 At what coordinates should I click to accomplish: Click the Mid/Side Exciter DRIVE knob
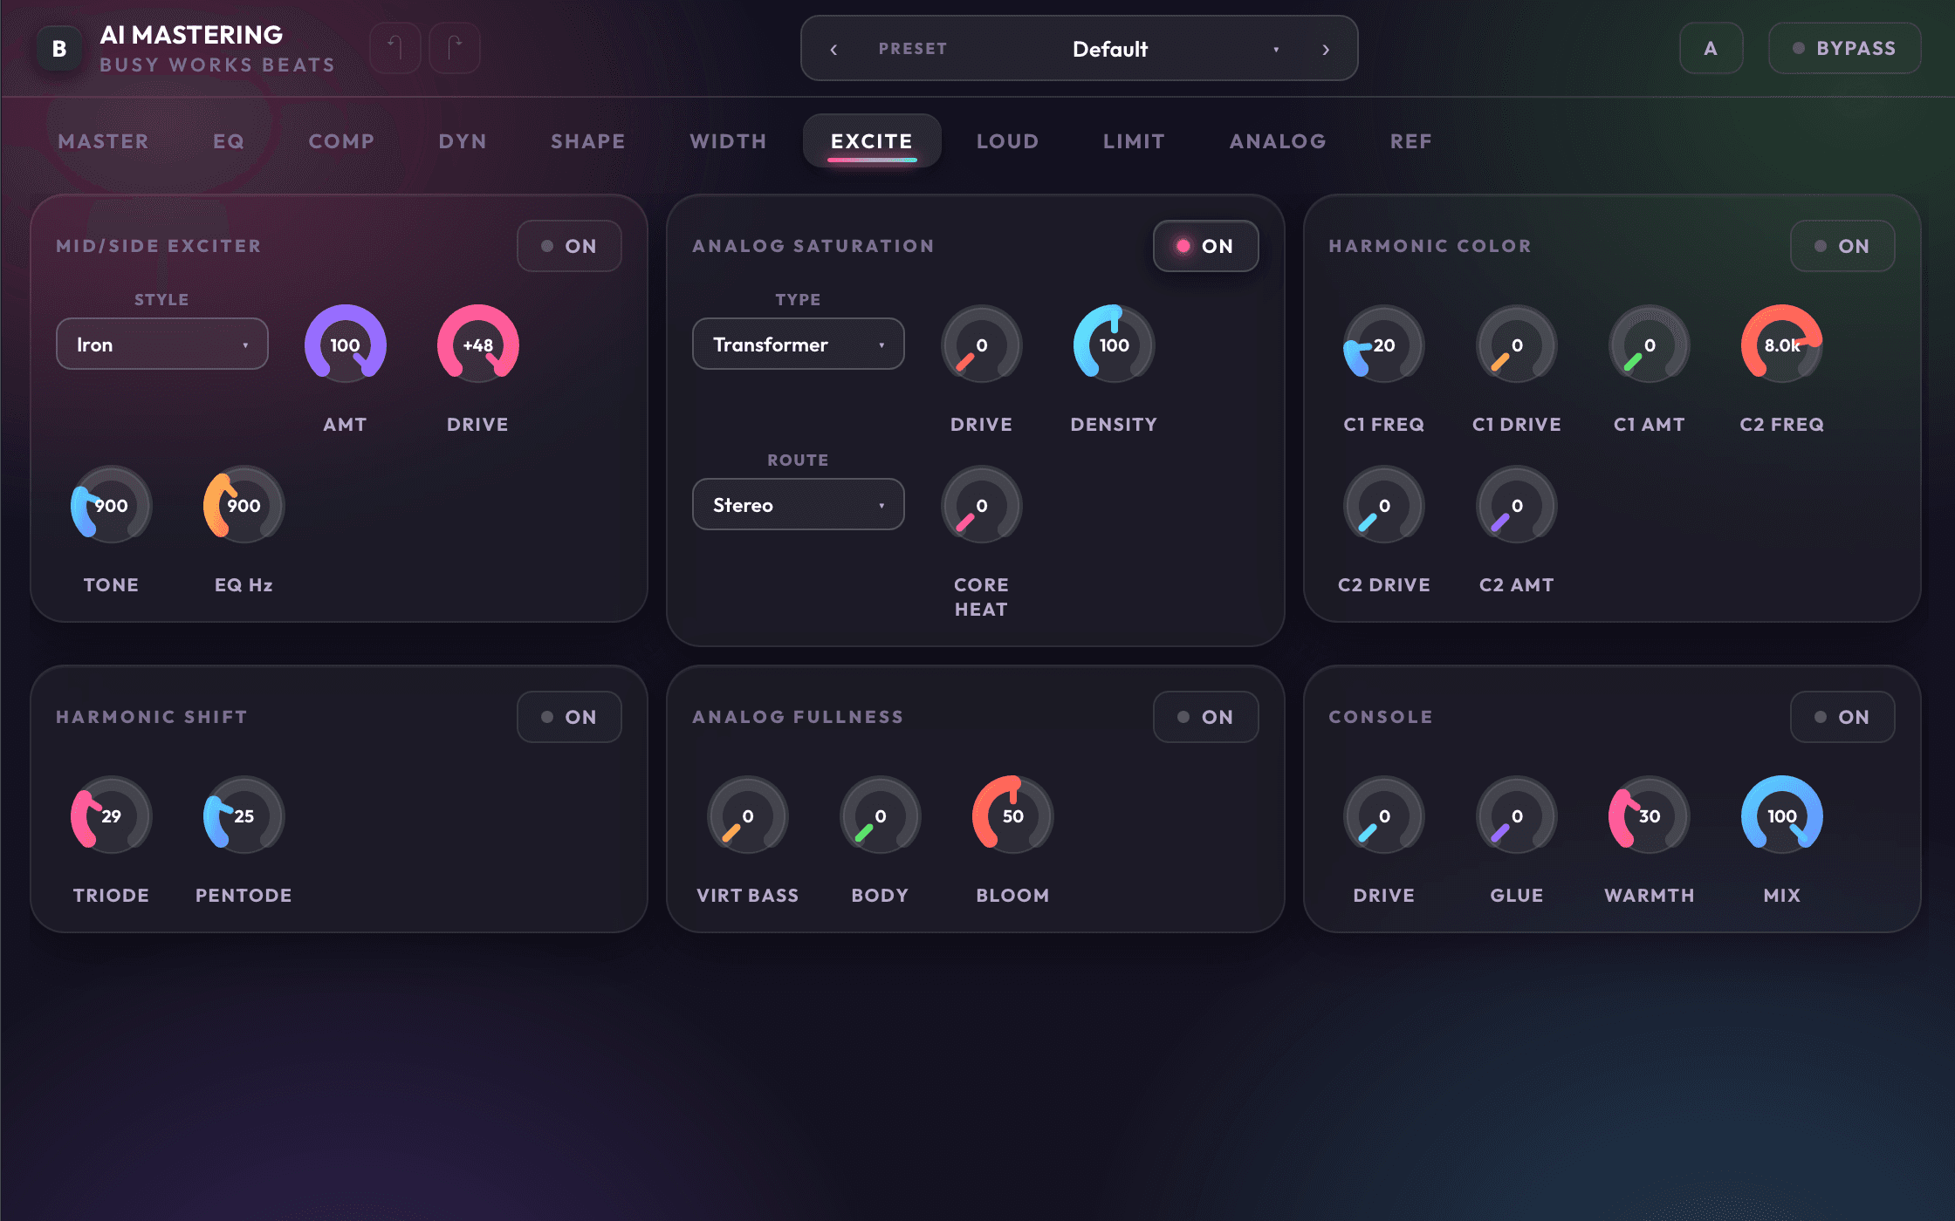coord(477,344)
